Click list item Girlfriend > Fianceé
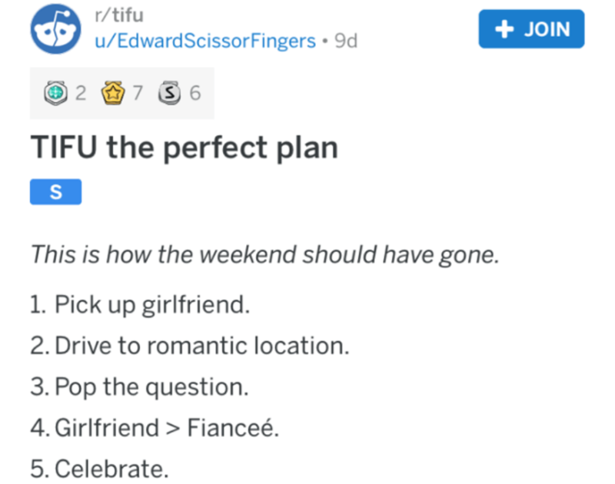Viewport: 615px width, 484px height. coord(155,427)
